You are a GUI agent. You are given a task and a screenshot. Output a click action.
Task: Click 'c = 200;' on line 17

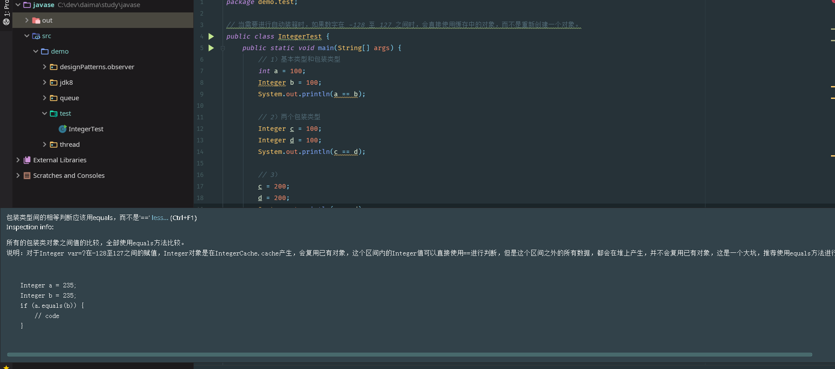pos(274,187)
